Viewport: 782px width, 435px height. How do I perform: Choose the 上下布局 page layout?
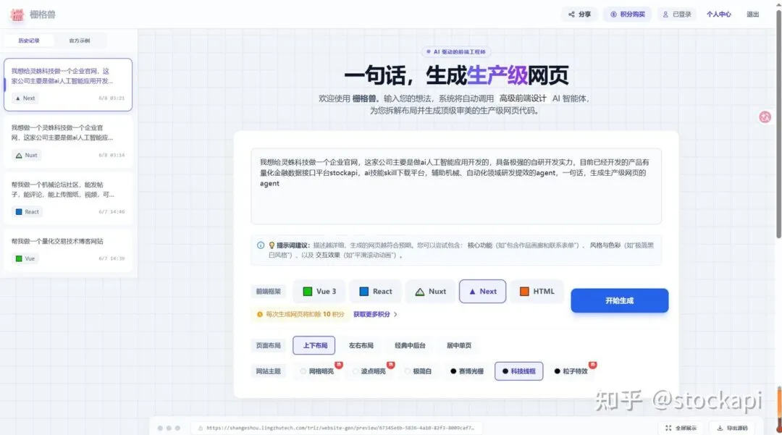[314, 345]
